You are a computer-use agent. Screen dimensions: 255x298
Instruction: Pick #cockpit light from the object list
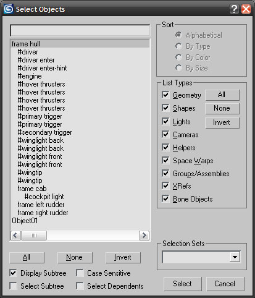pyautogui.click(x=44, y=197)
